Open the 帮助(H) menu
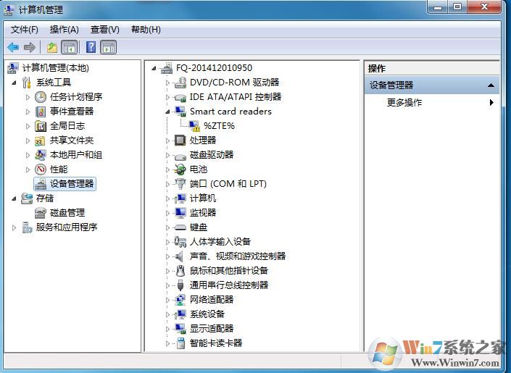 tap(146, 30)
